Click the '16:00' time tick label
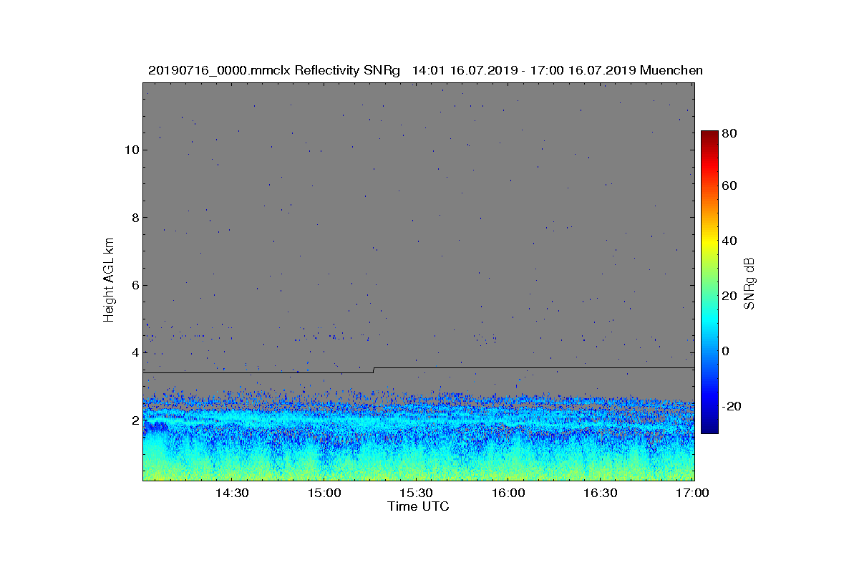859x573 pixels. [508, 493]
